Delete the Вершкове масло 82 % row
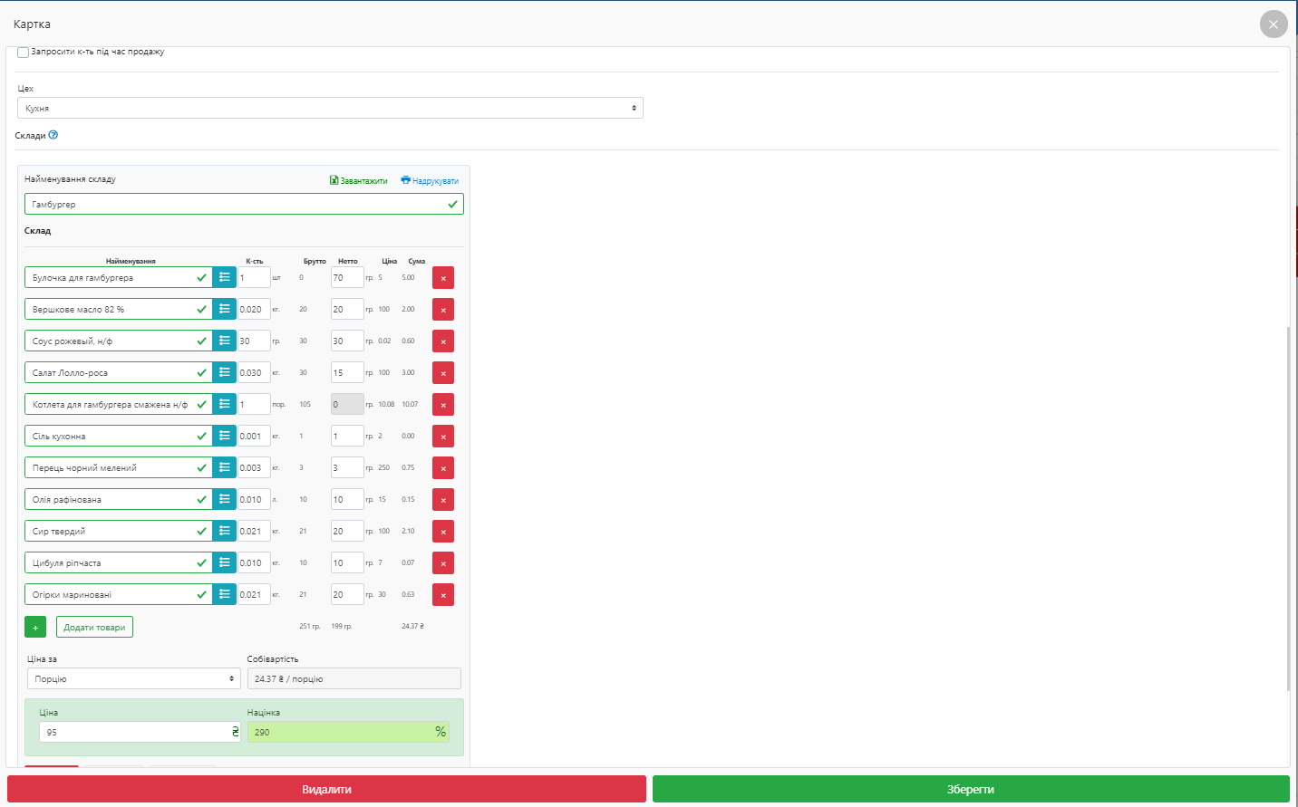This screenshot has width=1298, height=807. click(443, 310)
